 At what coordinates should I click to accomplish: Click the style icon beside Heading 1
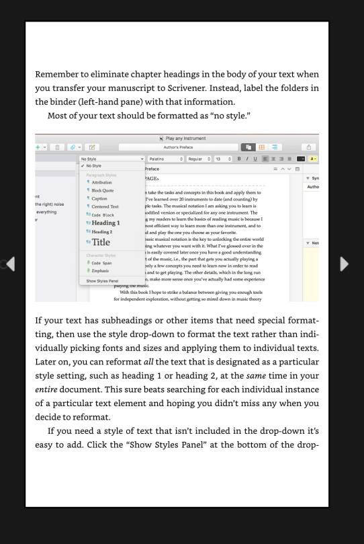[89, 223]
